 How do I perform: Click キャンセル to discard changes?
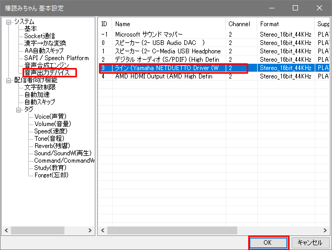pyautogui.click(x=311, y=243)
